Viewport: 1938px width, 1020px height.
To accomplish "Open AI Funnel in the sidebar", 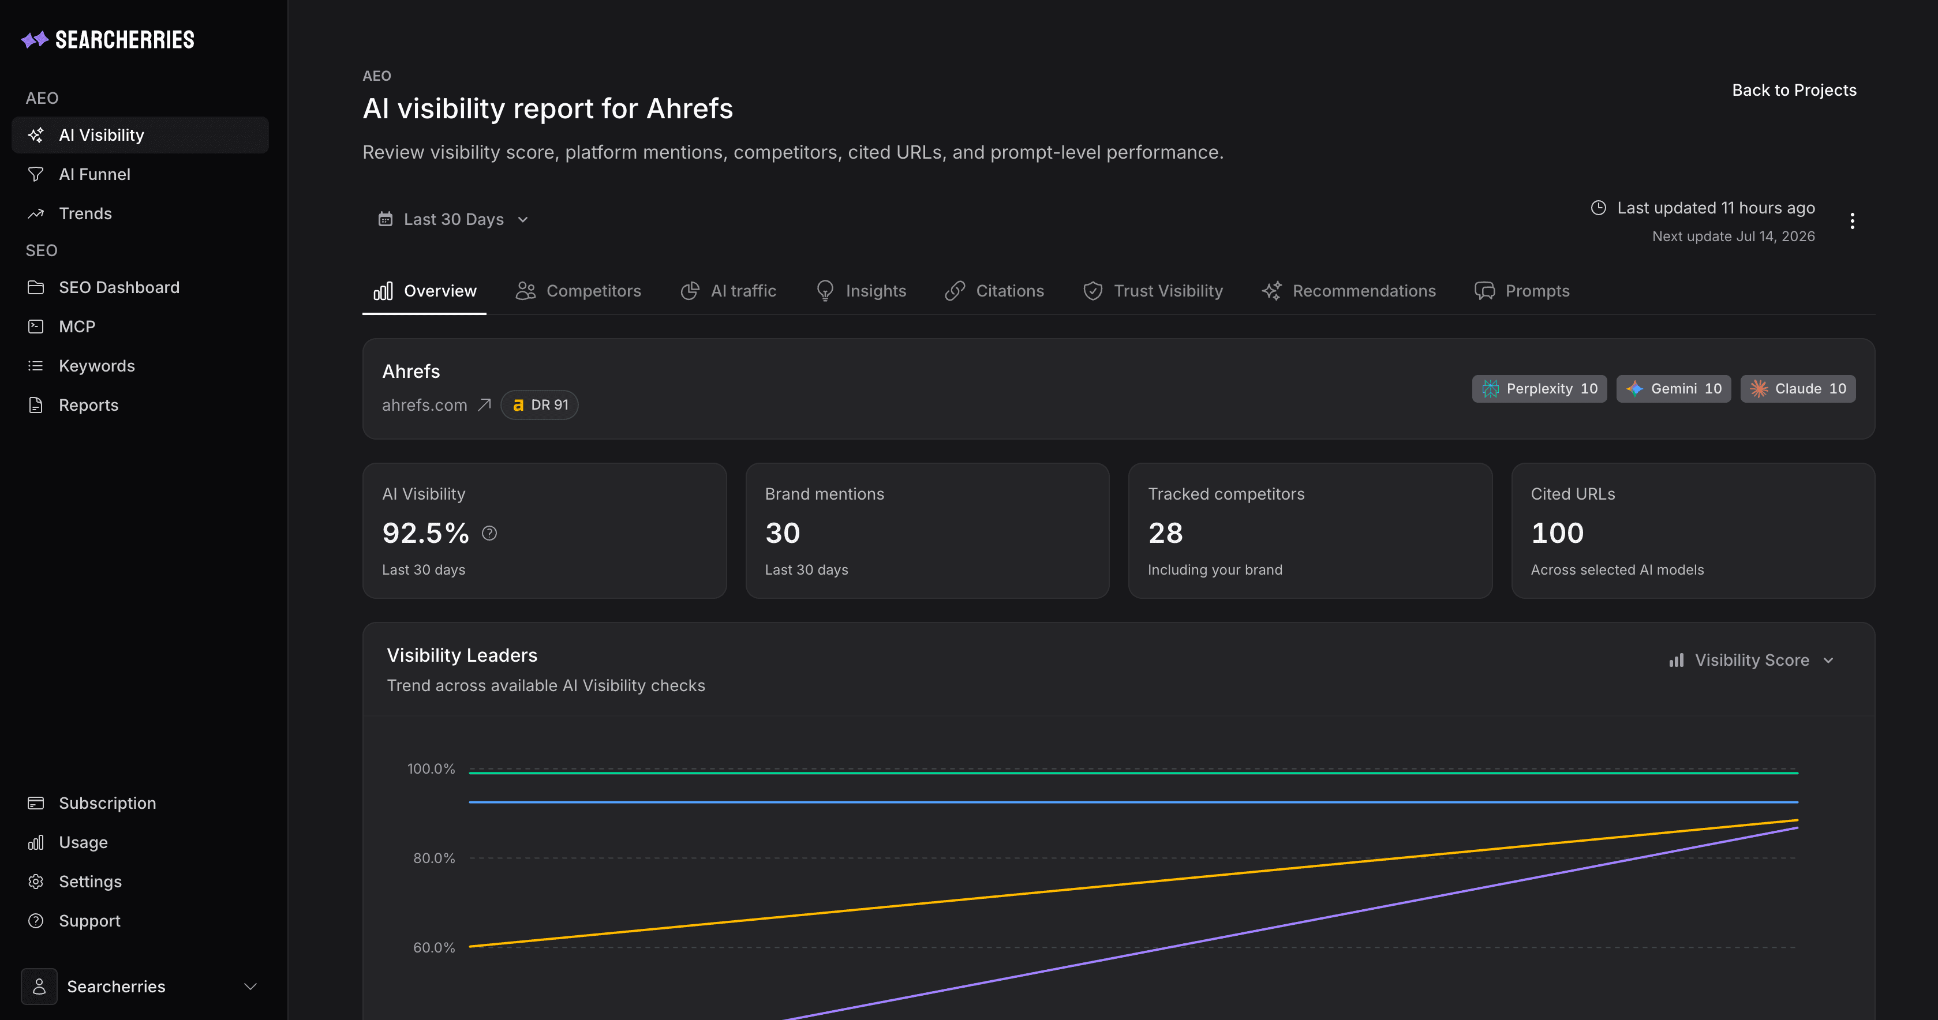I will coord(140,174).
